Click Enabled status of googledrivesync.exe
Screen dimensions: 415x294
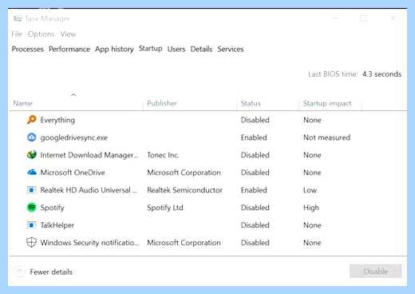pos(254,137)
